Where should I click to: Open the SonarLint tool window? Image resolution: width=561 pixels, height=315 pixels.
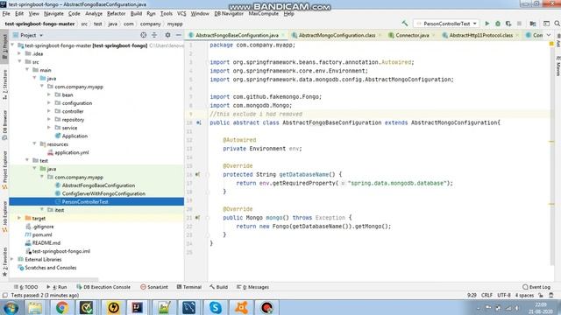tap(154, 287)
